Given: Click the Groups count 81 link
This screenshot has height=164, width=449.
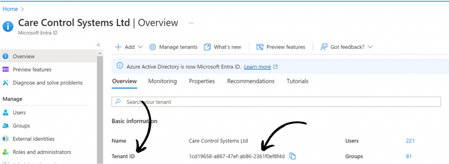Looking at the screenshot, I should click(409, 157).
